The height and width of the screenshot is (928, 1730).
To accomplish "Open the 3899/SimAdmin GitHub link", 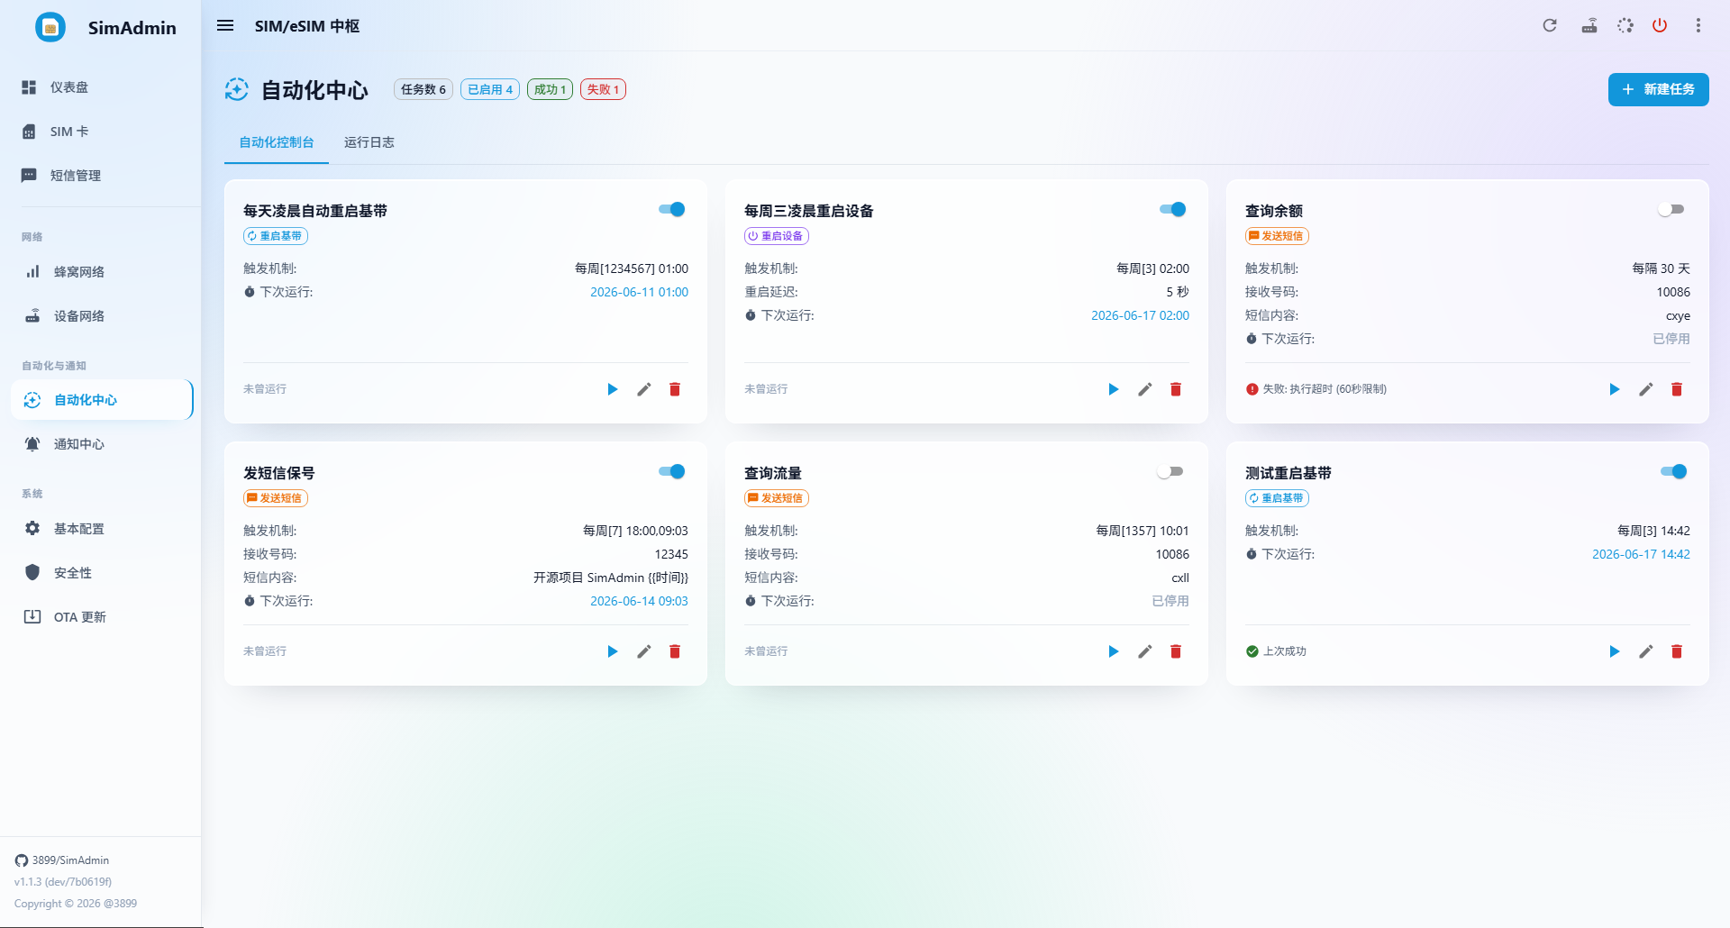I will (62, 860).
